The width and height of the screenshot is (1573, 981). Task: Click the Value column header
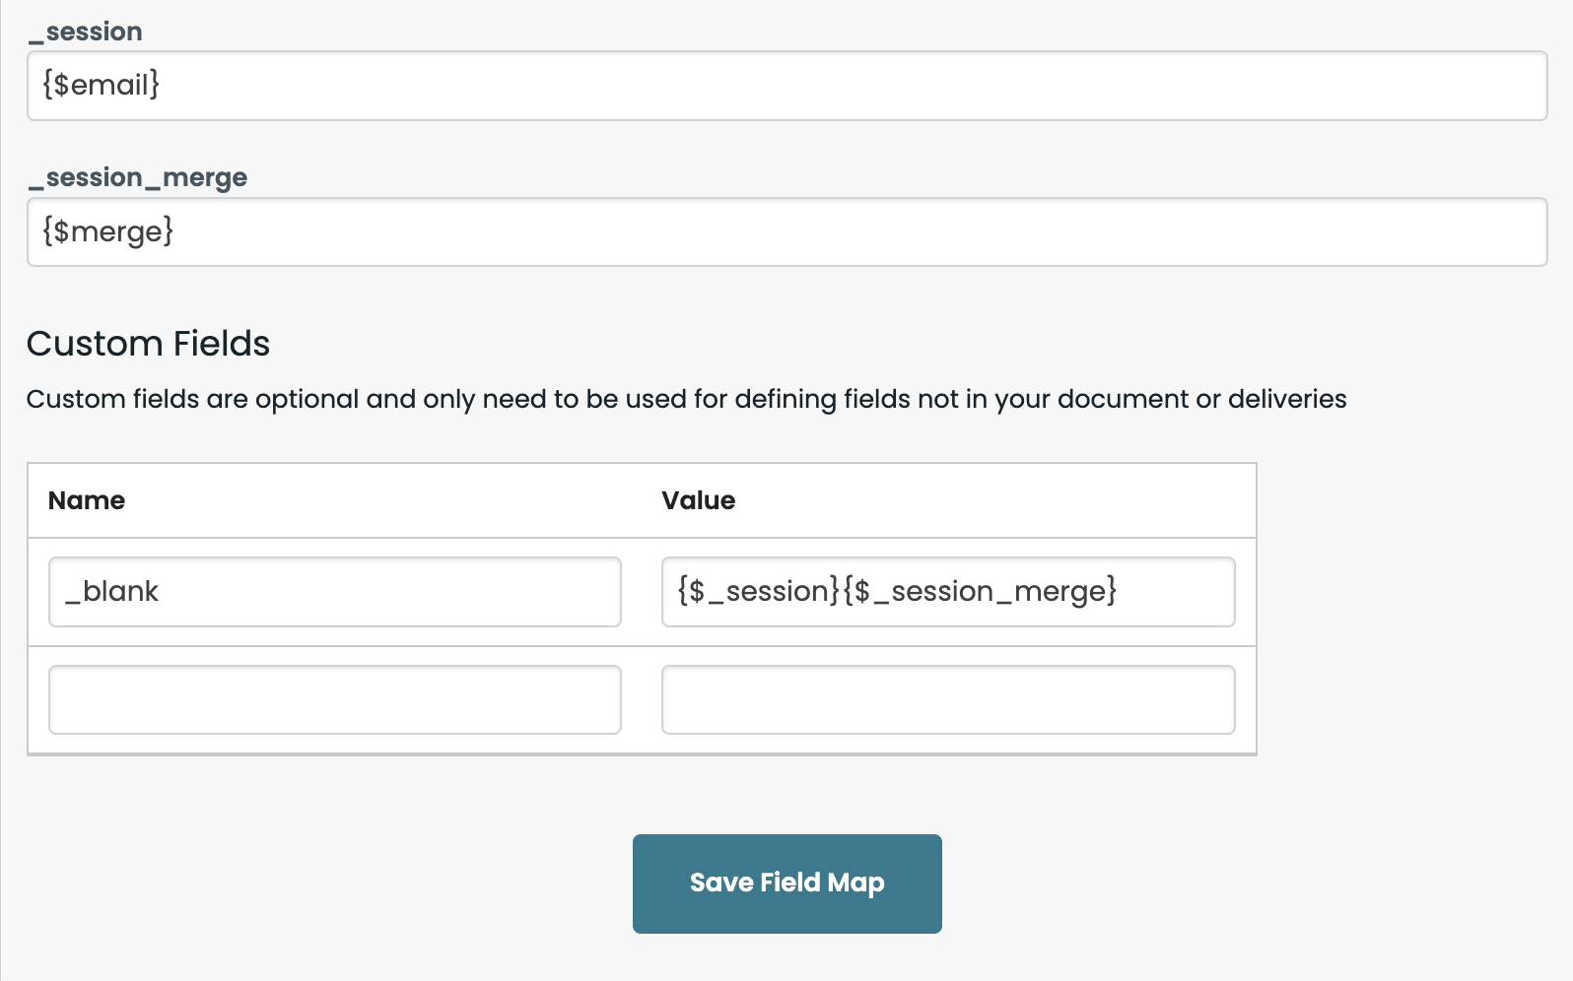tap(698, 500)
